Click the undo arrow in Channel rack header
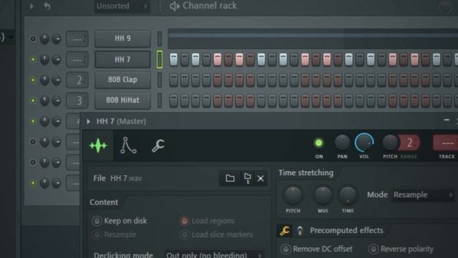 coord(47,6)
